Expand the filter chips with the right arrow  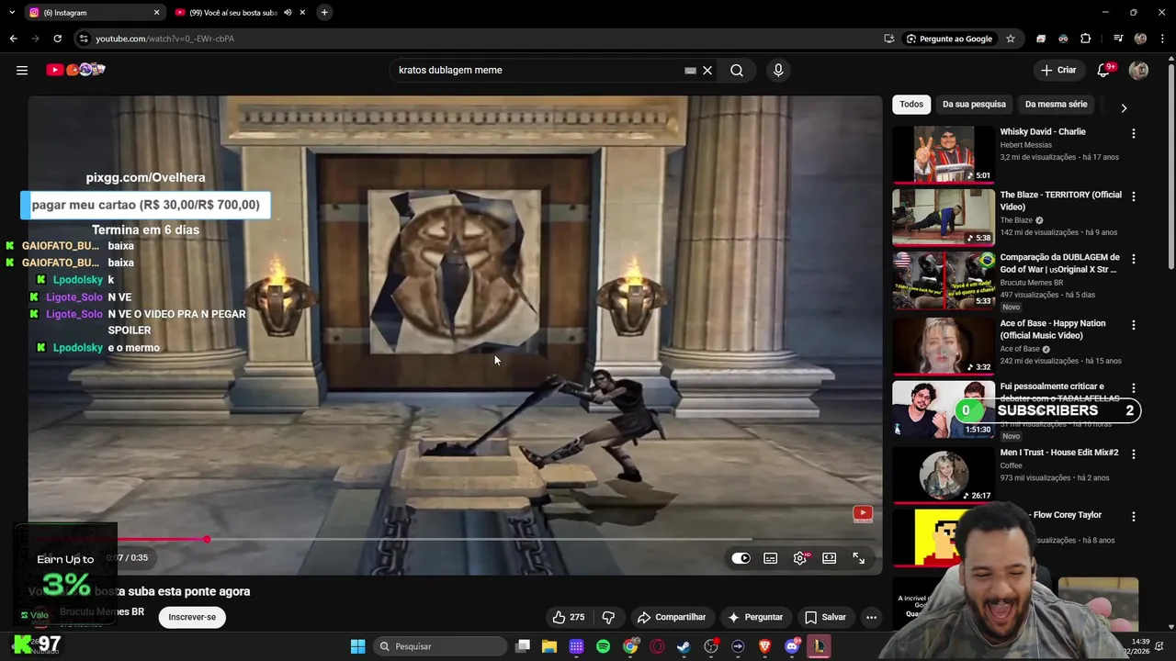[1124, 107]
